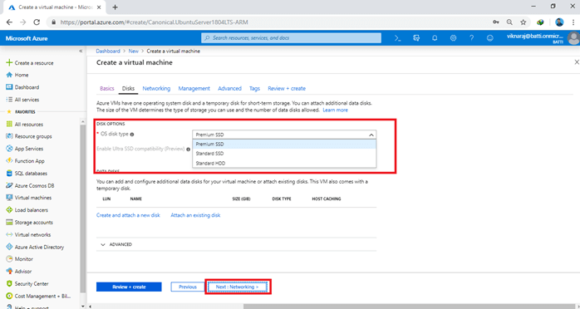
Task: Open the Learn more link
Action: pos(335,110)
